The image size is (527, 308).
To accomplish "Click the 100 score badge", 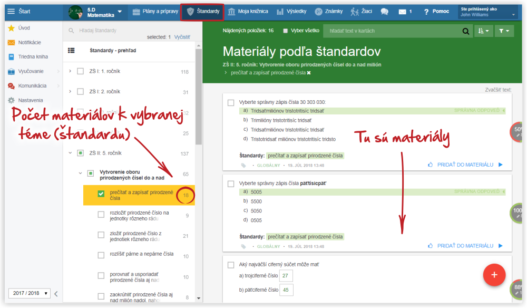I will pyautogui.click(x=516, y=213).
